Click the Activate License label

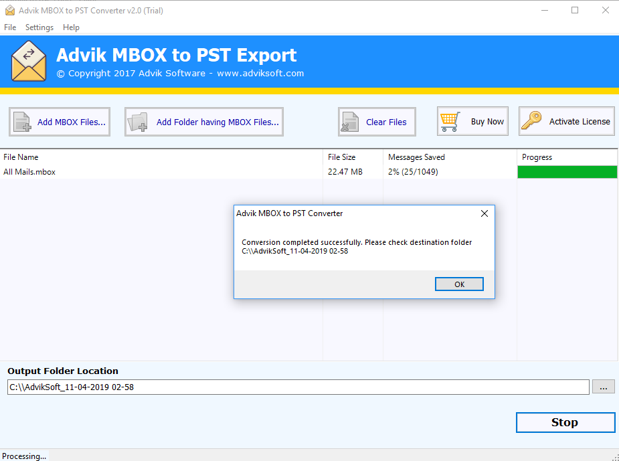tap(580, 122)
